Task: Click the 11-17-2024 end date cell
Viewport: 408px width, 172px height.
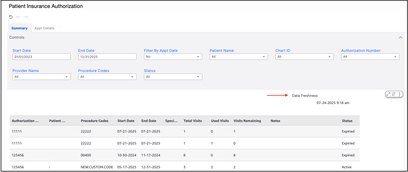Action: point(151,155)
